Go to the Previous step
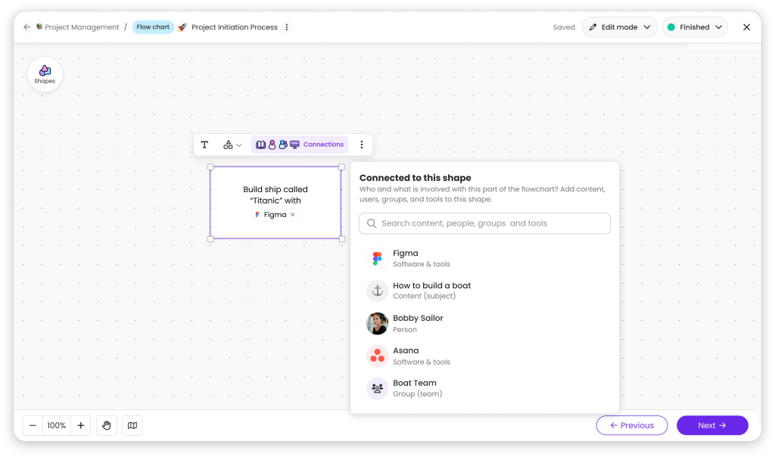The image size is (775, 457). click(631, 425)
